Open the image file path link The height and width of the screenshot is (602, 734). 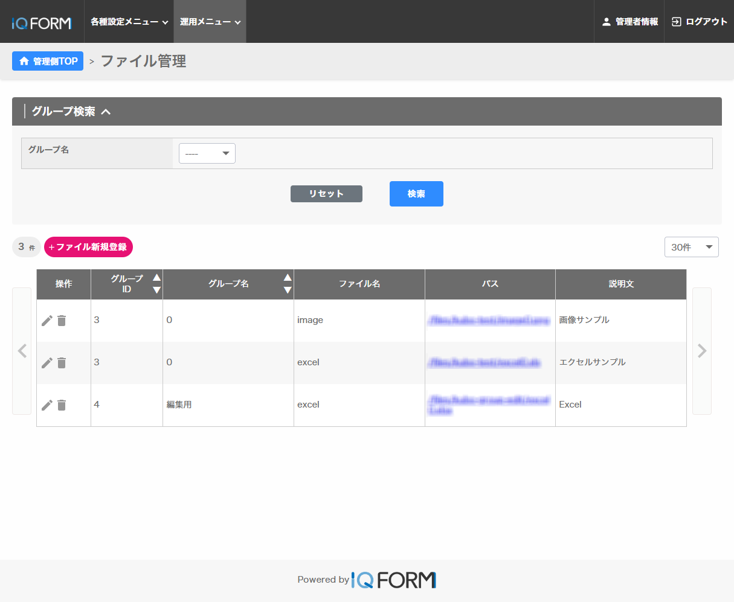489,321
